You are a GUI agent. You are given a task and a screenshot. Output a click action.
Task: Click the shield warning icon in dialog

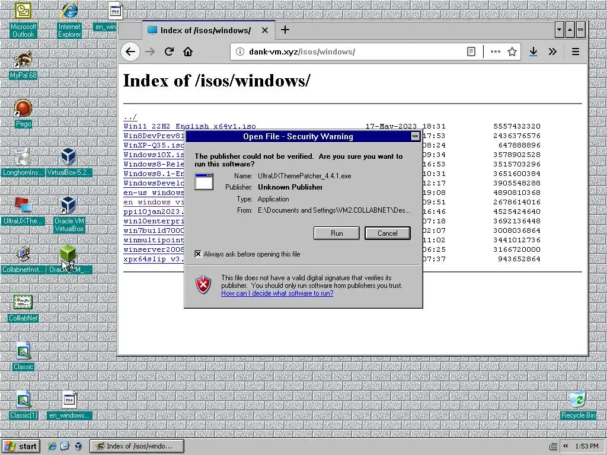203,285
